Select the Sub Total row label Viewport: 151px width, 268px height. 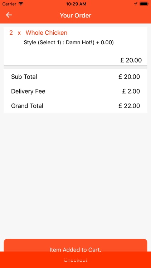click(24, 77)
